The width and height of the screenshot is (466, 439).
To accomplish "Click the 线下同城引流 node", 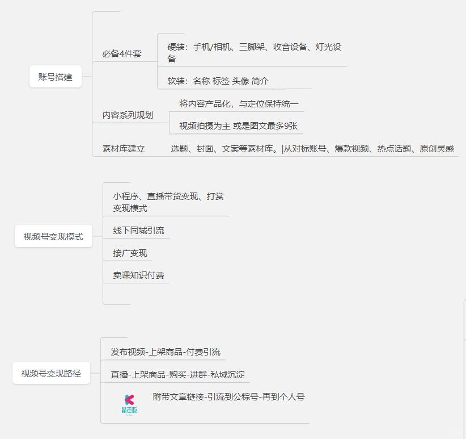I will point(138,231).
